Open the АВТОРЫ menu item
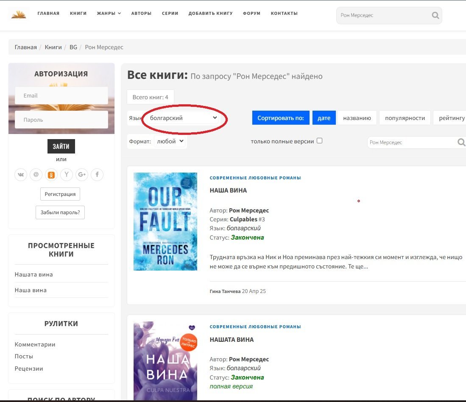 141,14
